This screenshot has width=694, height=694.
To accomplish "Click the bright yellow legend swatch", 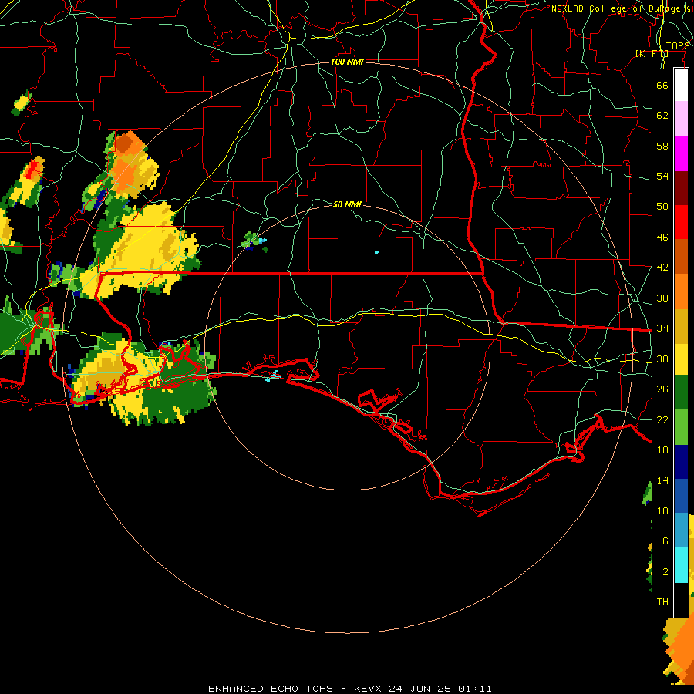I will click(681, 359).
